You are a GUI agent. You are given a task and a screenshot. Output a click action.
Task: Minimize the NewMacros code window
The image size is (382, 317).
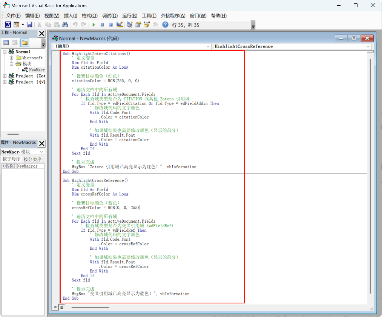pos(341,38)
